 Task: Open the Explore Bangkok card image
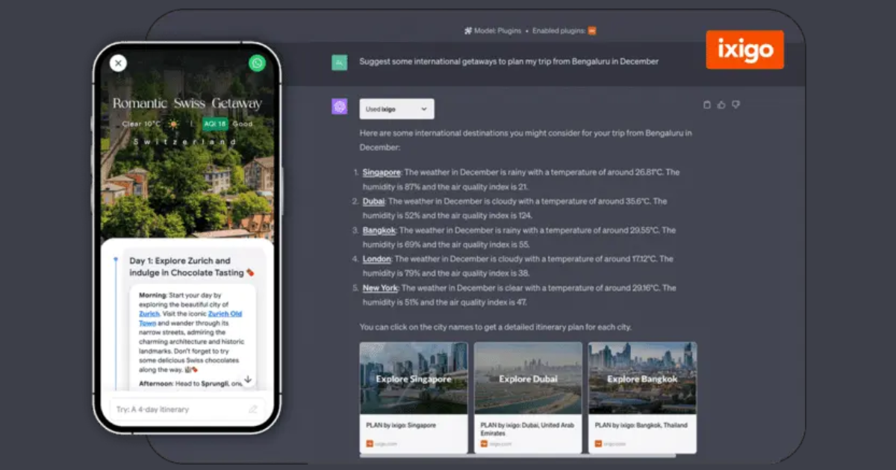point(642,378)
